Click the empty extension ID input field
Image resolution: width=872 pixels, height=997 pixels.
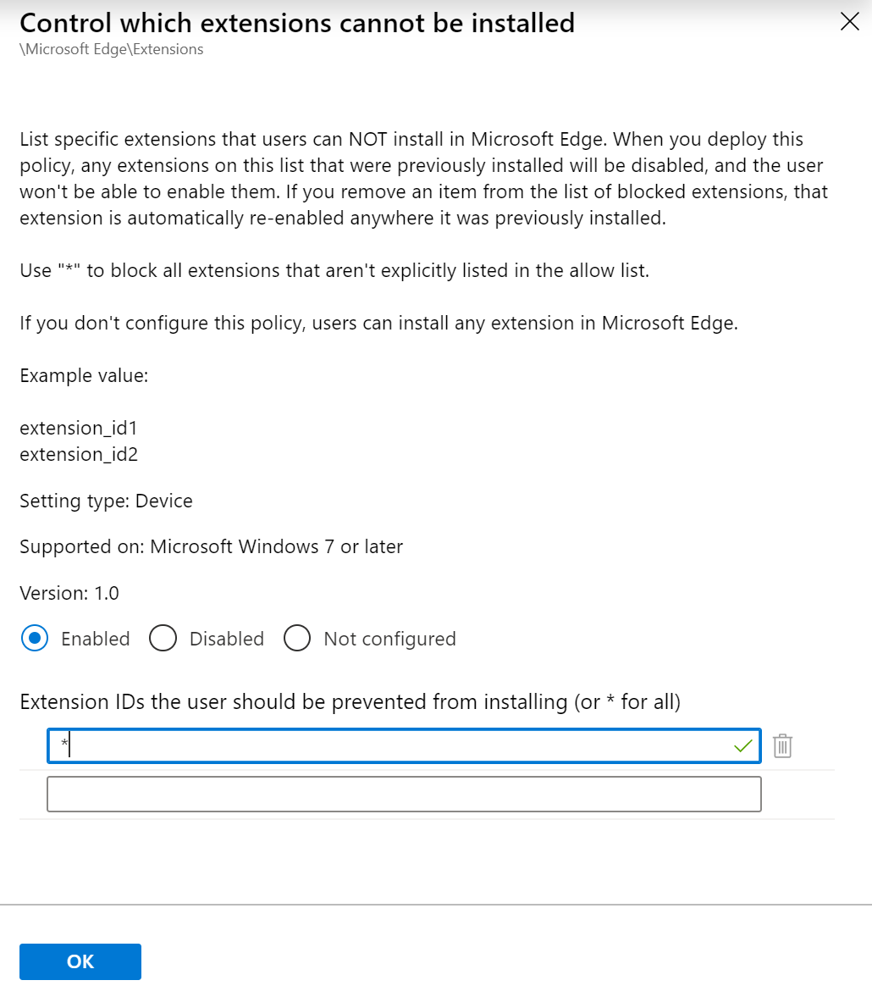click(404, 794)
